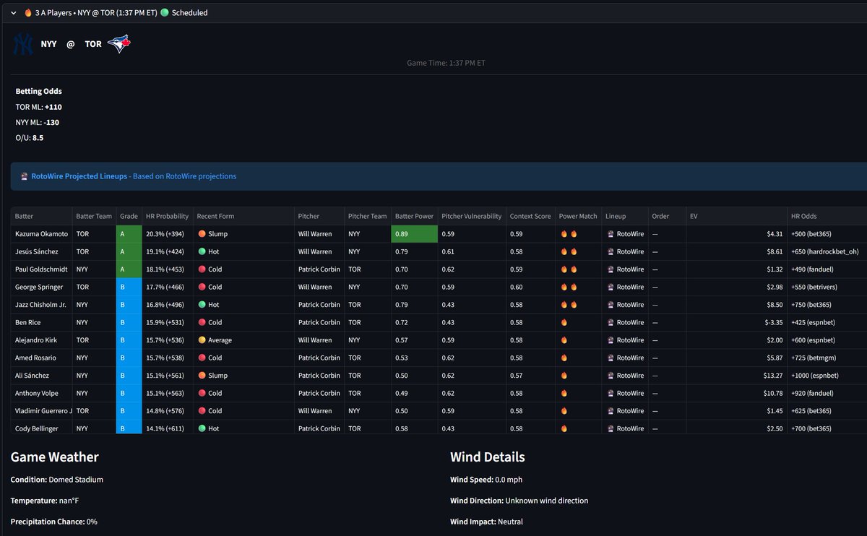Click Amed Rosario's Power Match fire icon

click(x=564, y=358)
